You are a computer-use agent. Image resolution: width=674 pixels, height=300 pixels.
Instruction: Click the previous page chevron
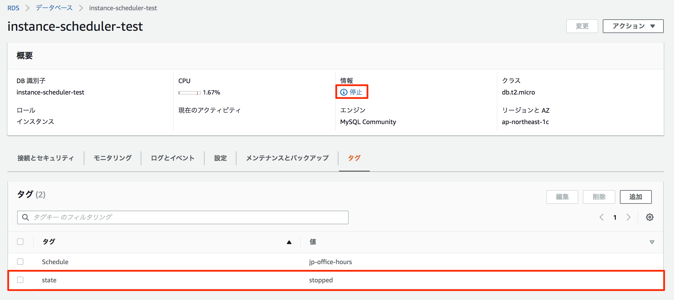coord(601,217)
